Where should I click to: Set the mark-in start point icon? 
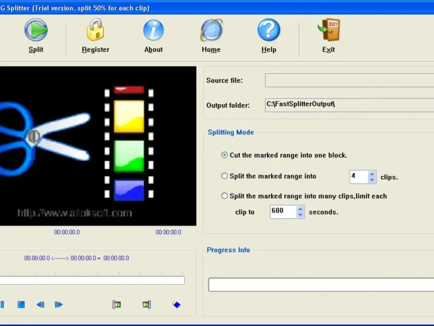(x=117, y=305)
